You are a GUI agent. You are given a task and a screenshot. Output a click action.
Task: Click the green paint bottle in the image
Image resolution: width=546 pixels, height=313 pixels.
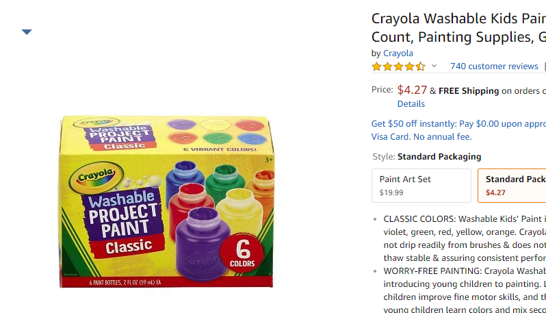point(225,182)
